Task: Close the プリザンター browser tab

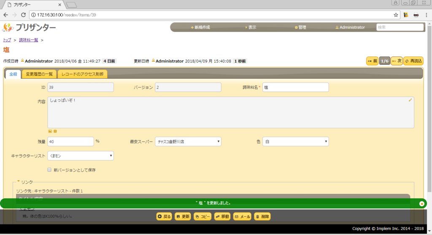Action: pyautogui.click(x=59, y=5)
